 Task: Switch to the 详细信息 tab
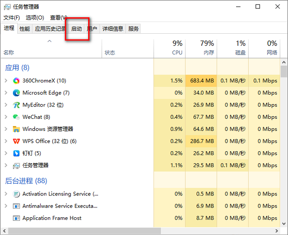113,29
